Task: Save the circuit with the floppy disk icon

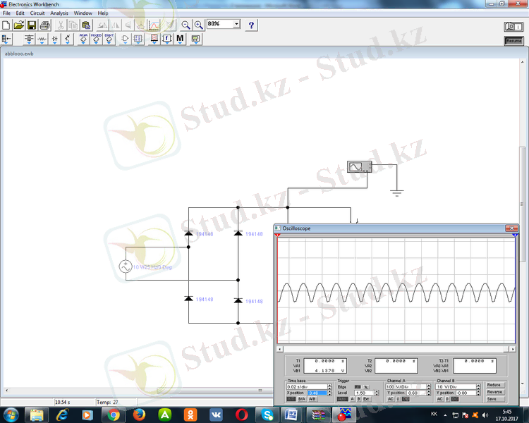Action: click(32, 25)
